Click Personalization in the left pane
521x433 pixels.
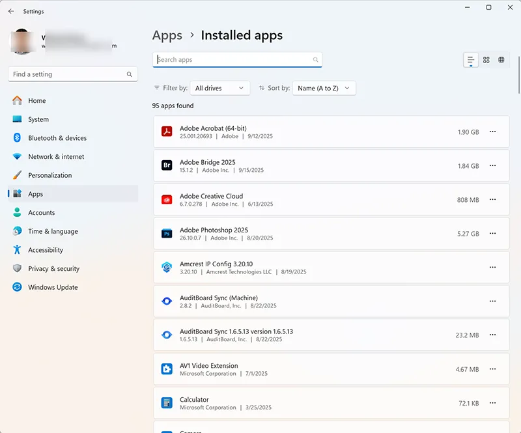point(49,175)
